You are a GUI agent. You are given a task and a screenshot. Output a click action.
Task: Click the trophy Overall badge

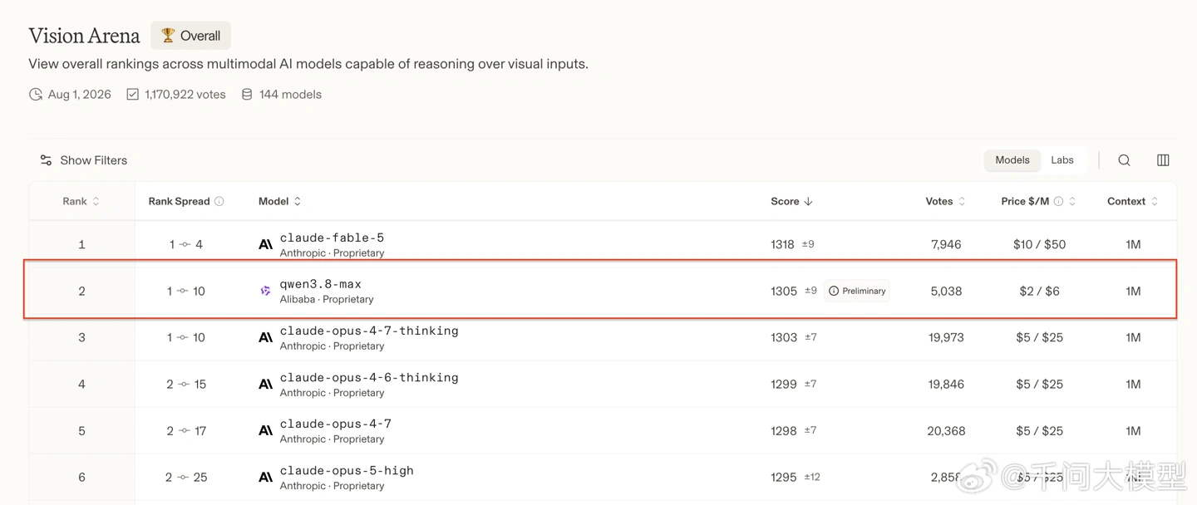190,36
